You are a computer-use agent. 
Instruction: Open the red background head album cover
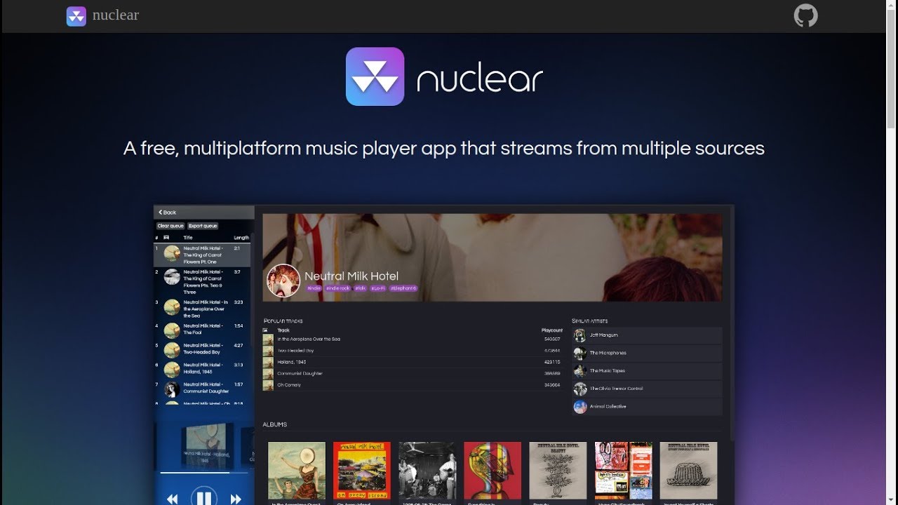492,470
